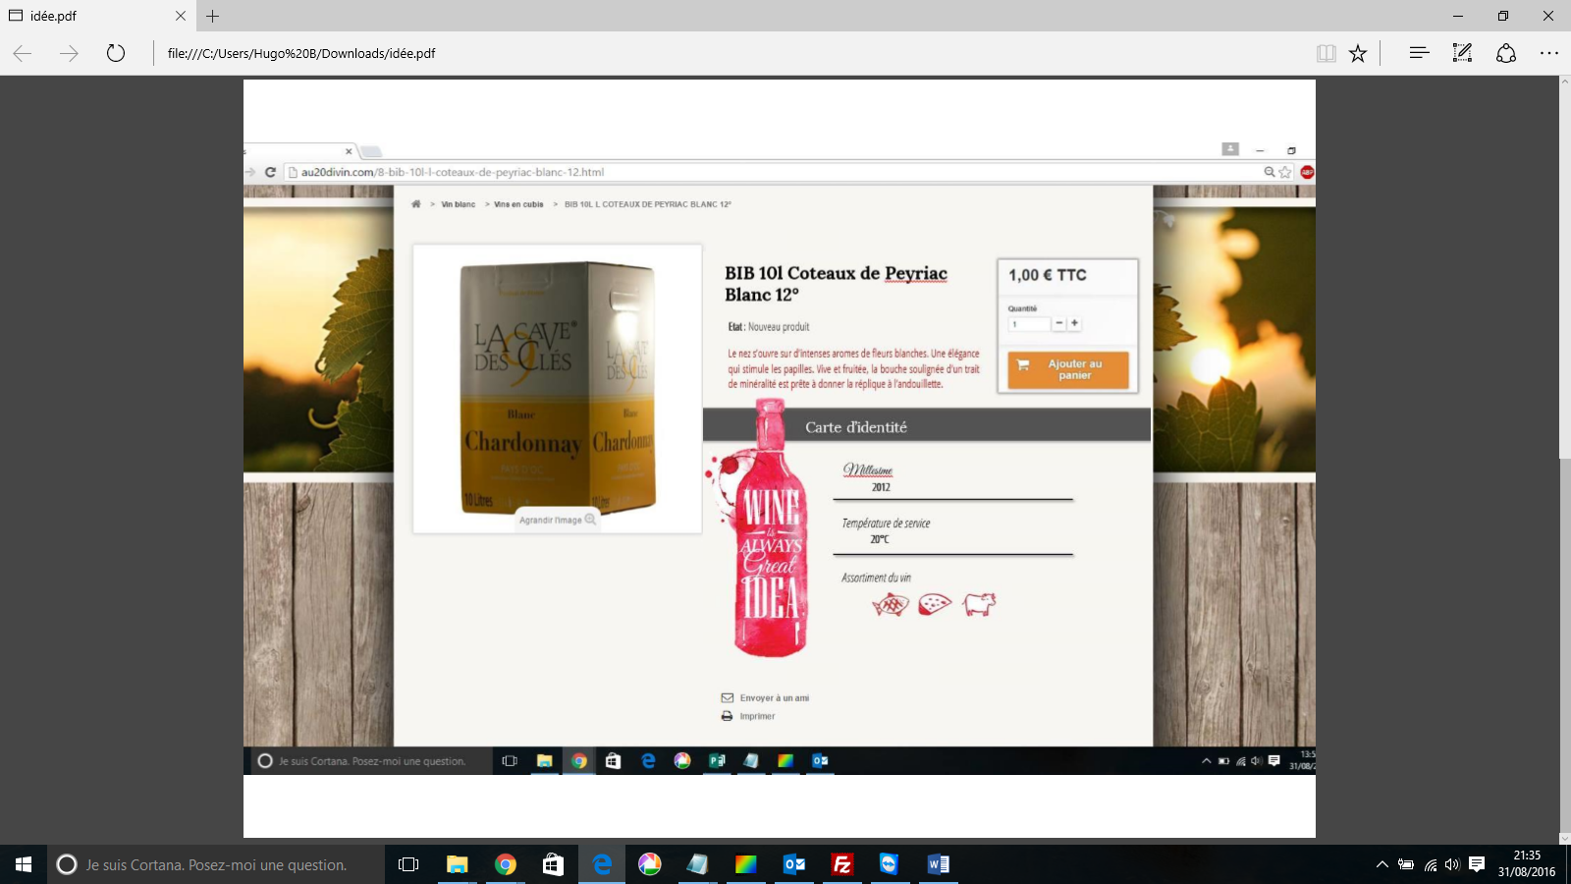This screenshot has height=884, width=1571.
Task: Open a new Edge tab
Action: click(x=212, y=16)
